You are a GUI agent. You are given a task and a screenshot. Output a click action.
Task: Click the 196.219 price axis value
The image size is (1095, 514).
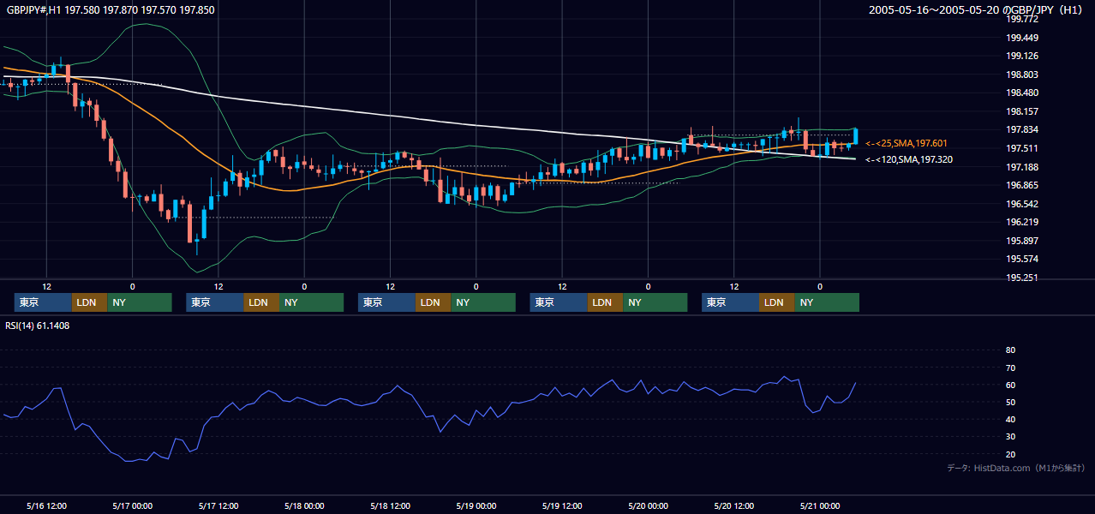click(1021, 222)
